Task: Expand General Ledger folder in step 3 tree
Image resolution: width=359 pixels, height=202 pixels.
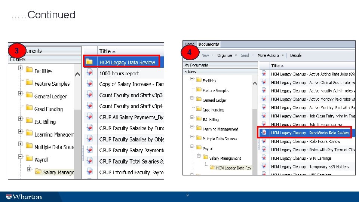Action: coord(20,94)
